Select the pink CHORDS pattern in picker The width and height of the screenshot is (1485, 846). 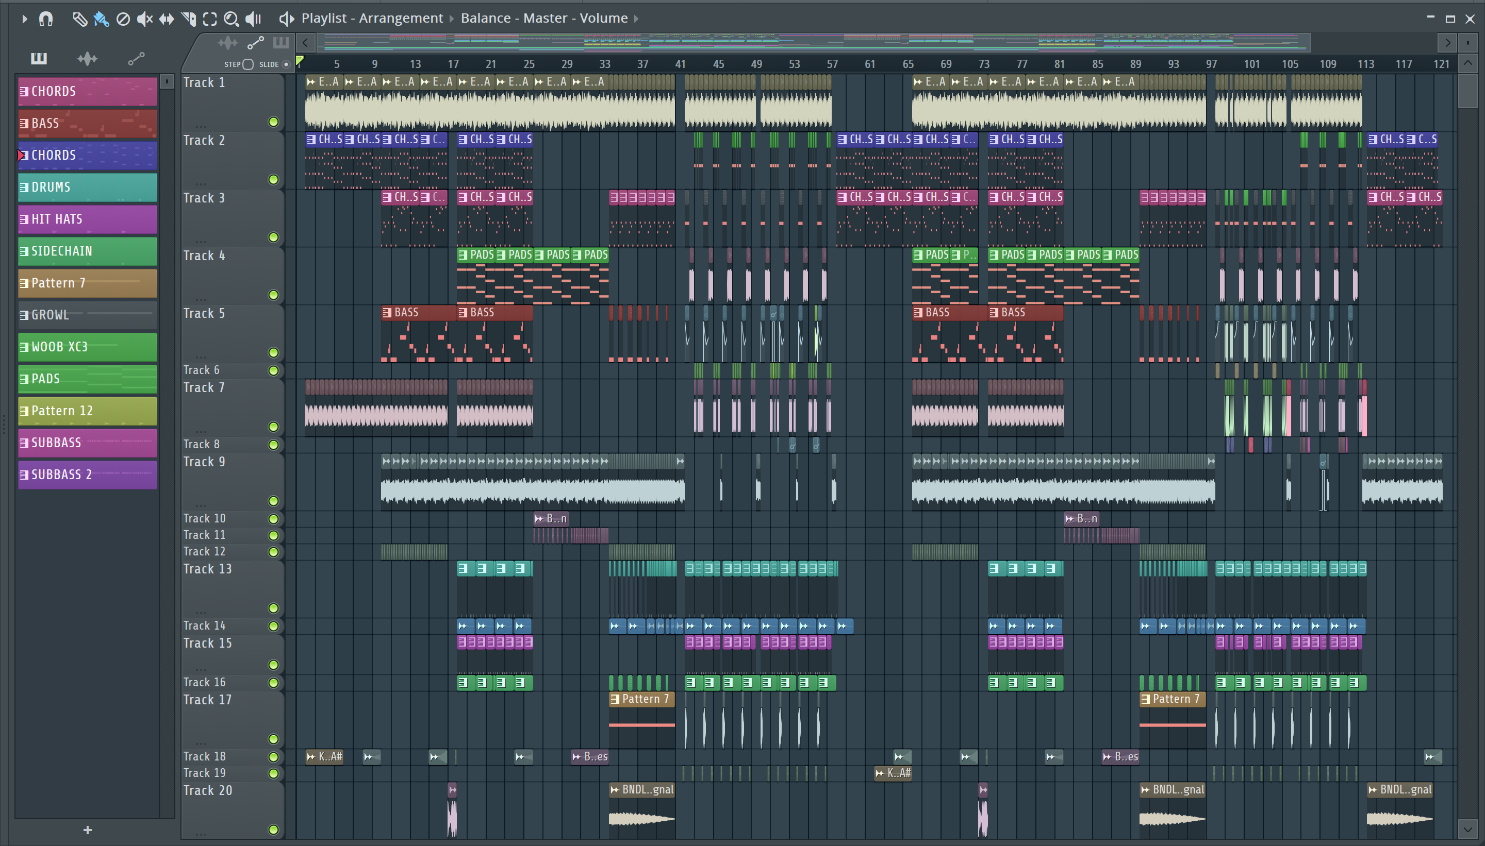tap(87, 91)
